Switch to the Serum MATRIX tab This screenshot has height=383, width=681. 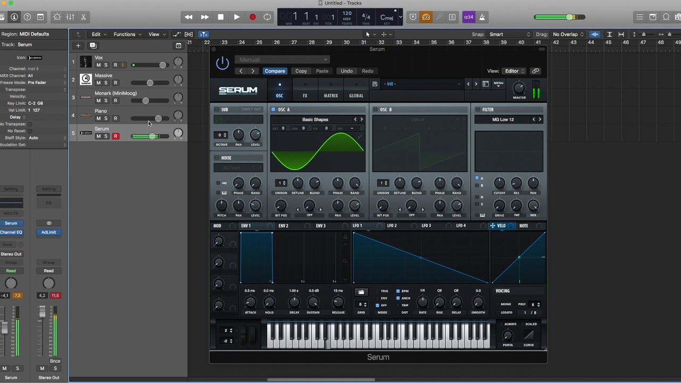tap(331, 90)
